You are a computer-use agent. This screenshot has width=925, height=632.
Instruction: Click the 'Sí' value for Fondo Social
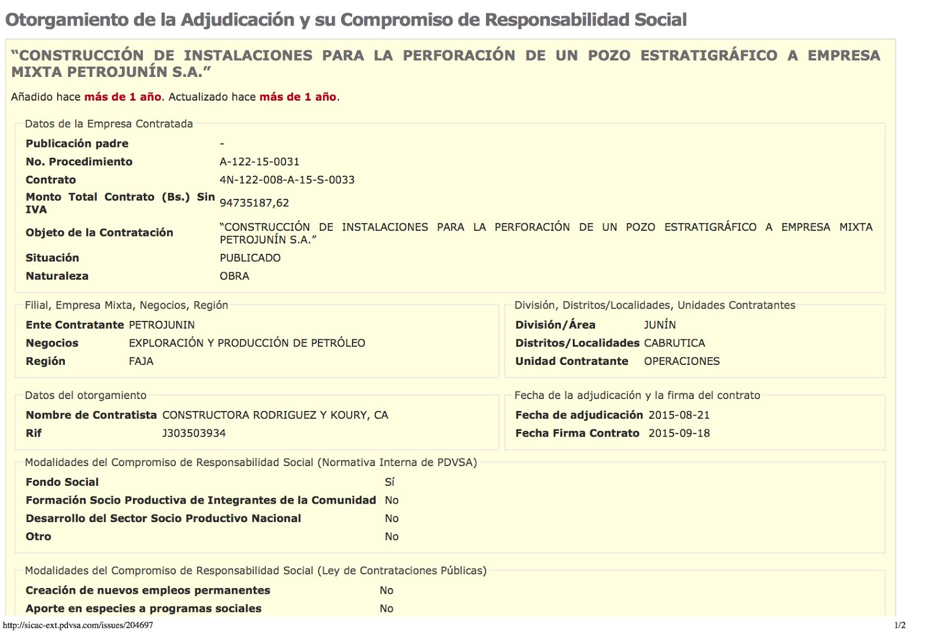[390, 482]
